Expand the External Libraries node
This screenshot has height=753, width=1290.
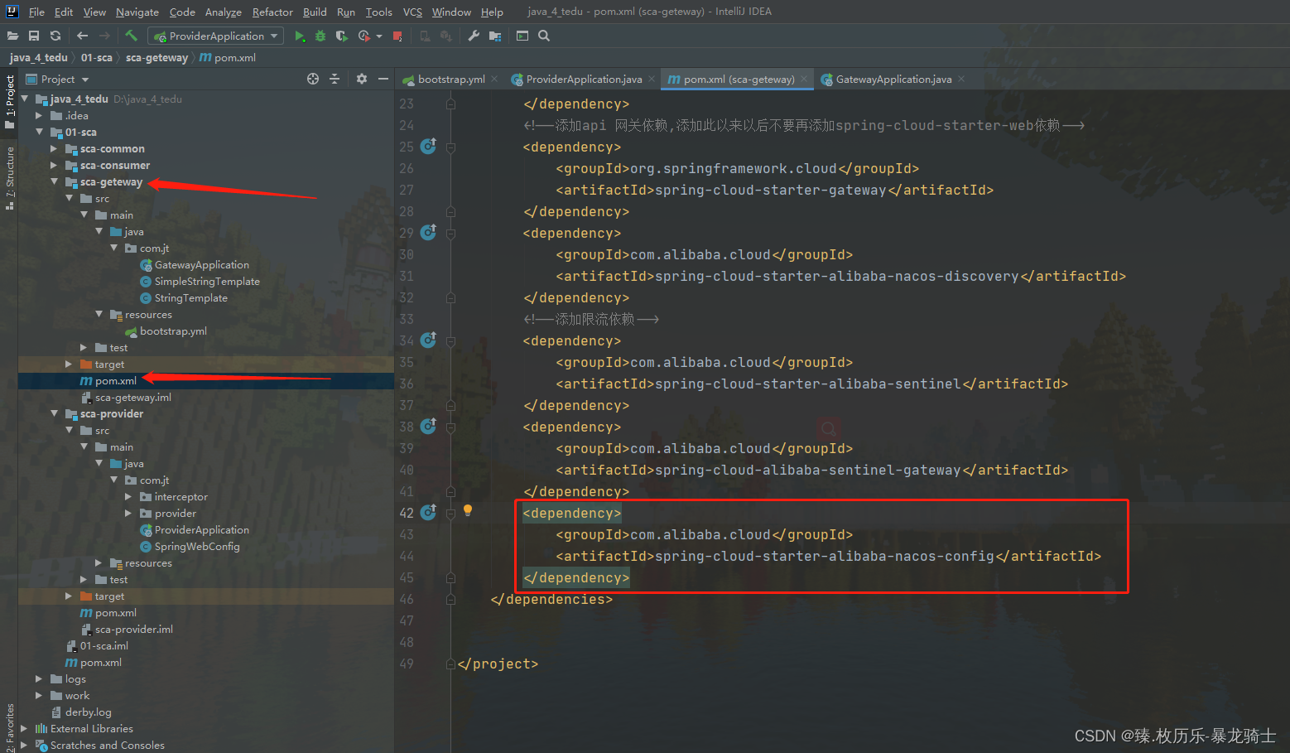click(x=25, y=728)
